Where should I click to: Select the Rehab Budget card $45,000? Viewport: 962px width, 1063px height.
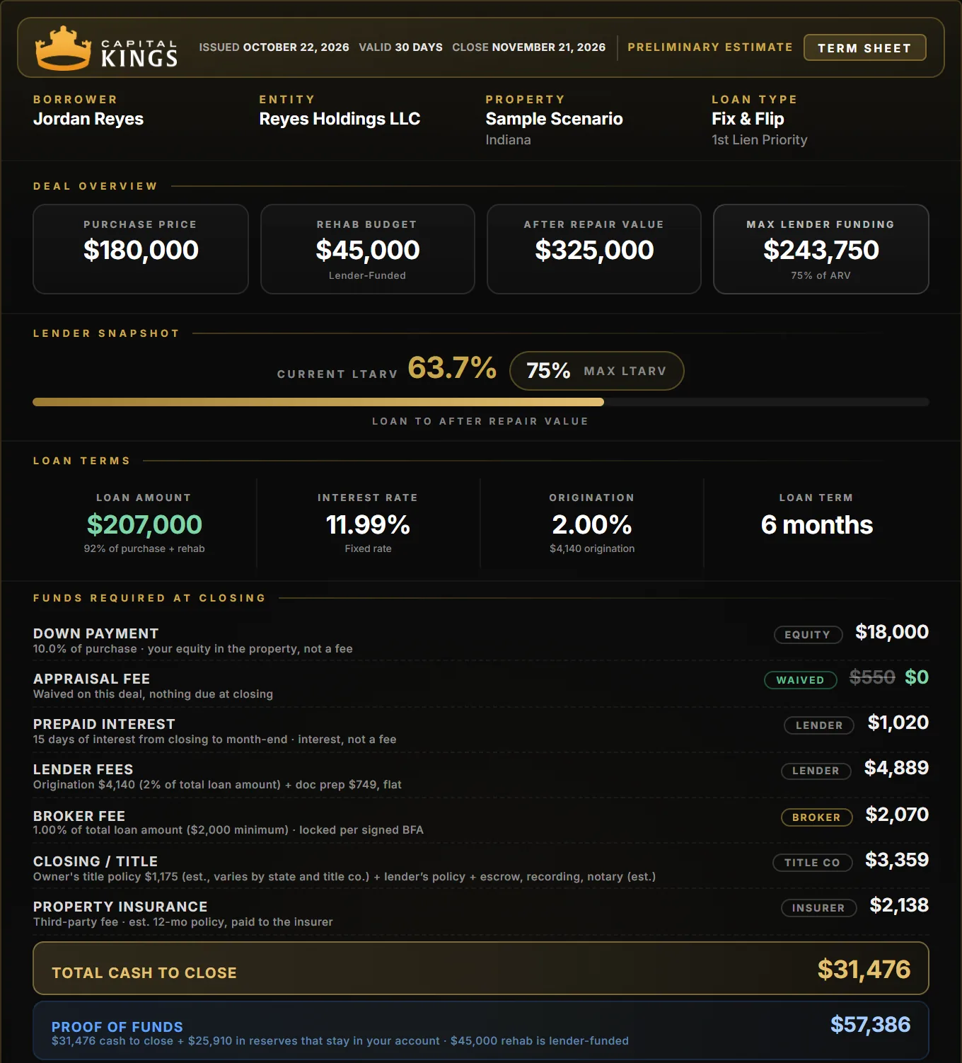click(367, 249)
